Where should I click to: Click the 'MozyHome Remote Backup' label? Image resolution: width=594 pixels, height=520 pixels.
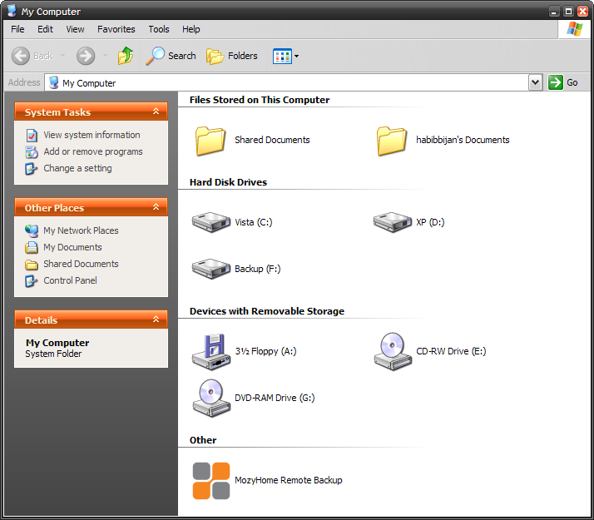[289, 480]
